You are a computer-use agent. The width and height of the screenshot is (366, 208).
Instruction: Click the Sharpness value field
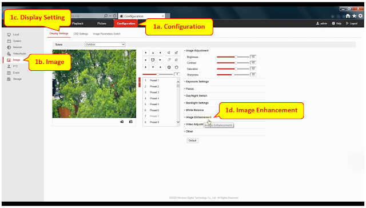tap(253, 75)
